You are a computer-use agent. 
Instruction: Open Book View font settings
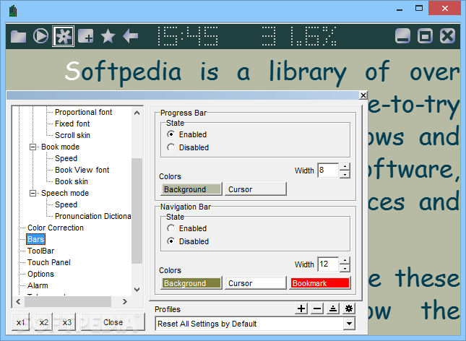[82, 170]
